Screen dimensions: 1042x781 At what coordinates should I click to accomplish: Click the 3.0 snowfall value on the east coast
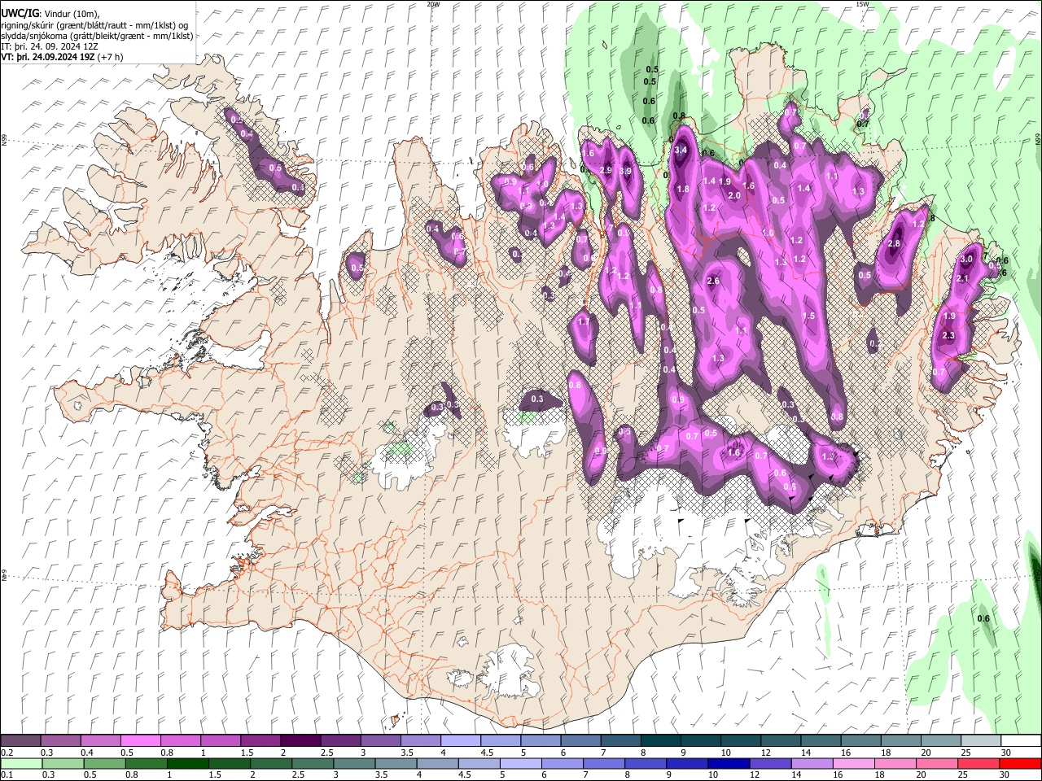(x=967, y=259)
